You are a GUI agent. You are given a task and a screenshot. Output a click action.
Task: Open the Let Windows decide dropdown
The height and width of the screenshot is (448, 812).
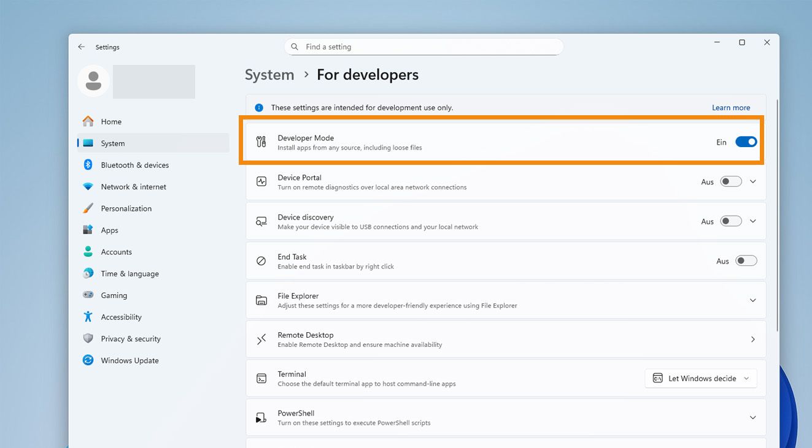701,379
